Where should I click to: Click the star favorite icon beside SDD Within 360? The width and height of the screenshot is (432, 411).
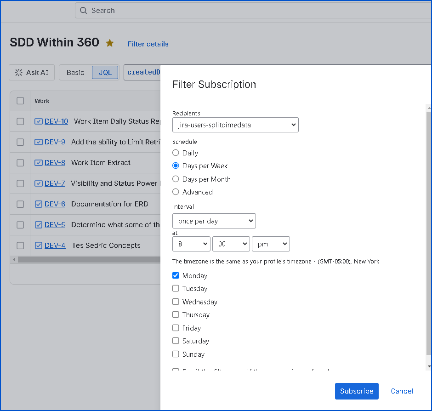pyautogui.click(x=110, y=43)
